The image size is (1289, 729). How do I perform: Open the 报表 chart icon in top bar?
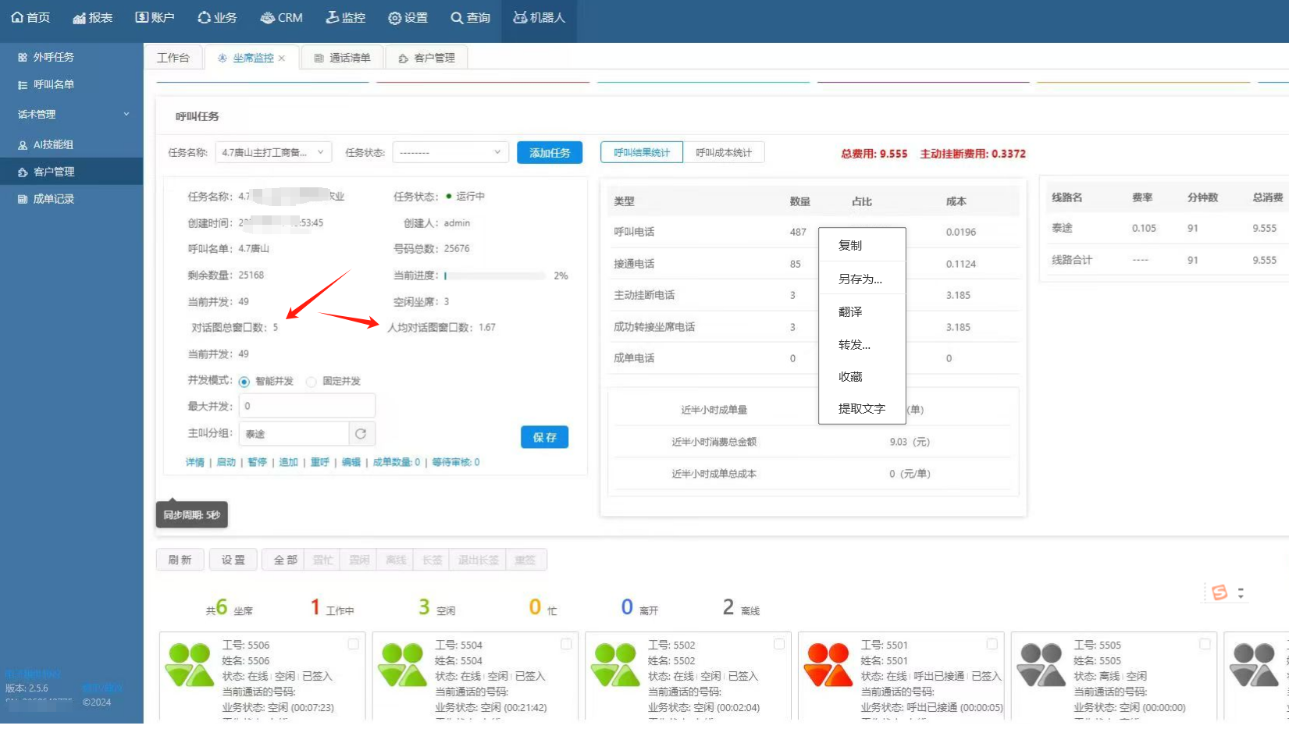[x=79, y=17]
